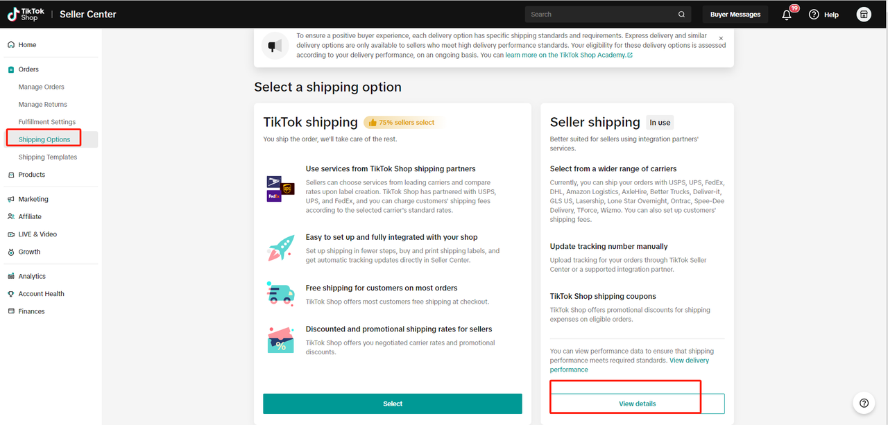This screenshot has height=425, width=888.
Task: Select the Products section in the sidebar
Action: click(x=31, y=174)
